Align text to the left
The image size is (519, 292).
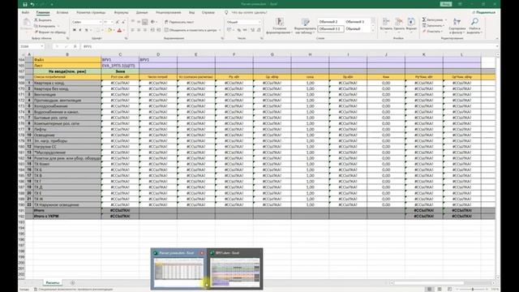(x=133, y=30)
